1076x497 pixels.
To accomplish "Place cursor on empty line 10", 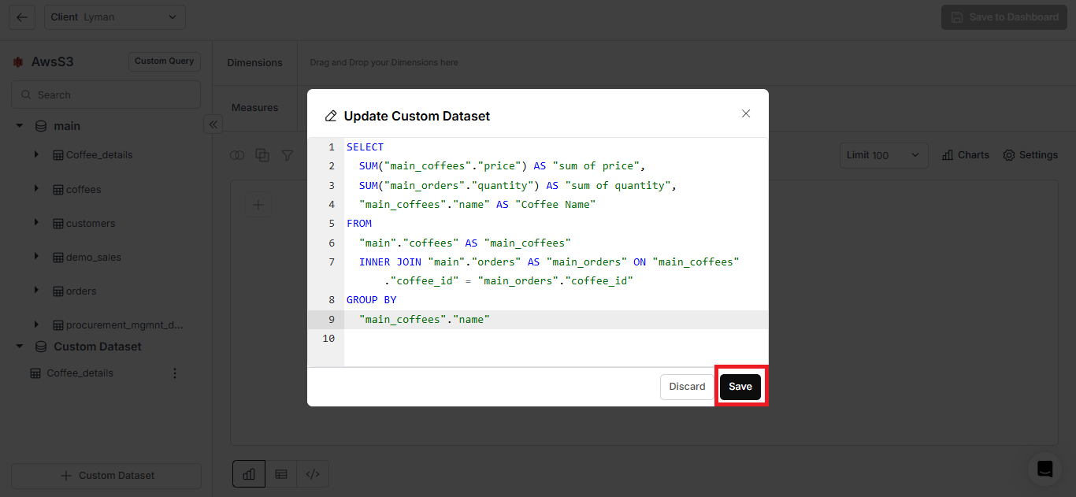I will [x=555, y=339].
